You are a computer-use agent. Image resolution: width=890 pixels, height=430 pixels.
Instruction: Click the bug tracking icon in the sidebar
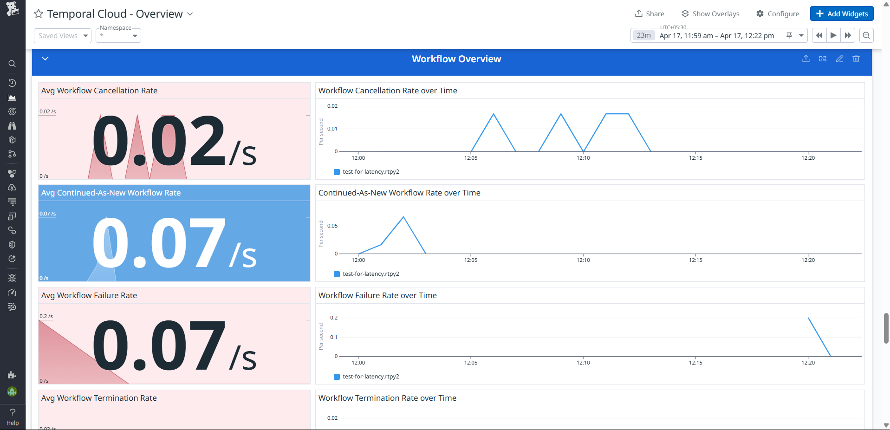click(12, 278)
